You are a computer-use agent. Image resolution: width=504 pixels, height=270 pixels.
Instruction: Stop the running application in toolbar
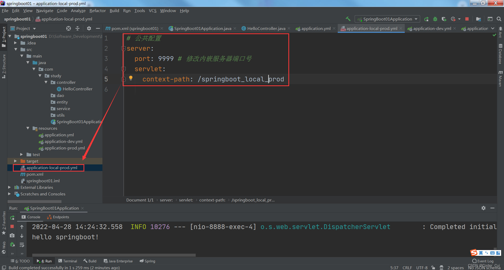pyautogui.click(x=467, y=19)
